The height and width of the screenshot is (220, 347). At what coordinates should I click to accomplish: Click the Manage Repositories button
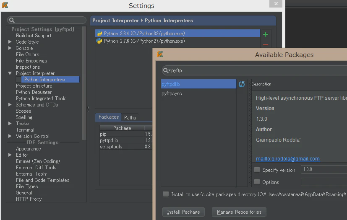(239, 212)
